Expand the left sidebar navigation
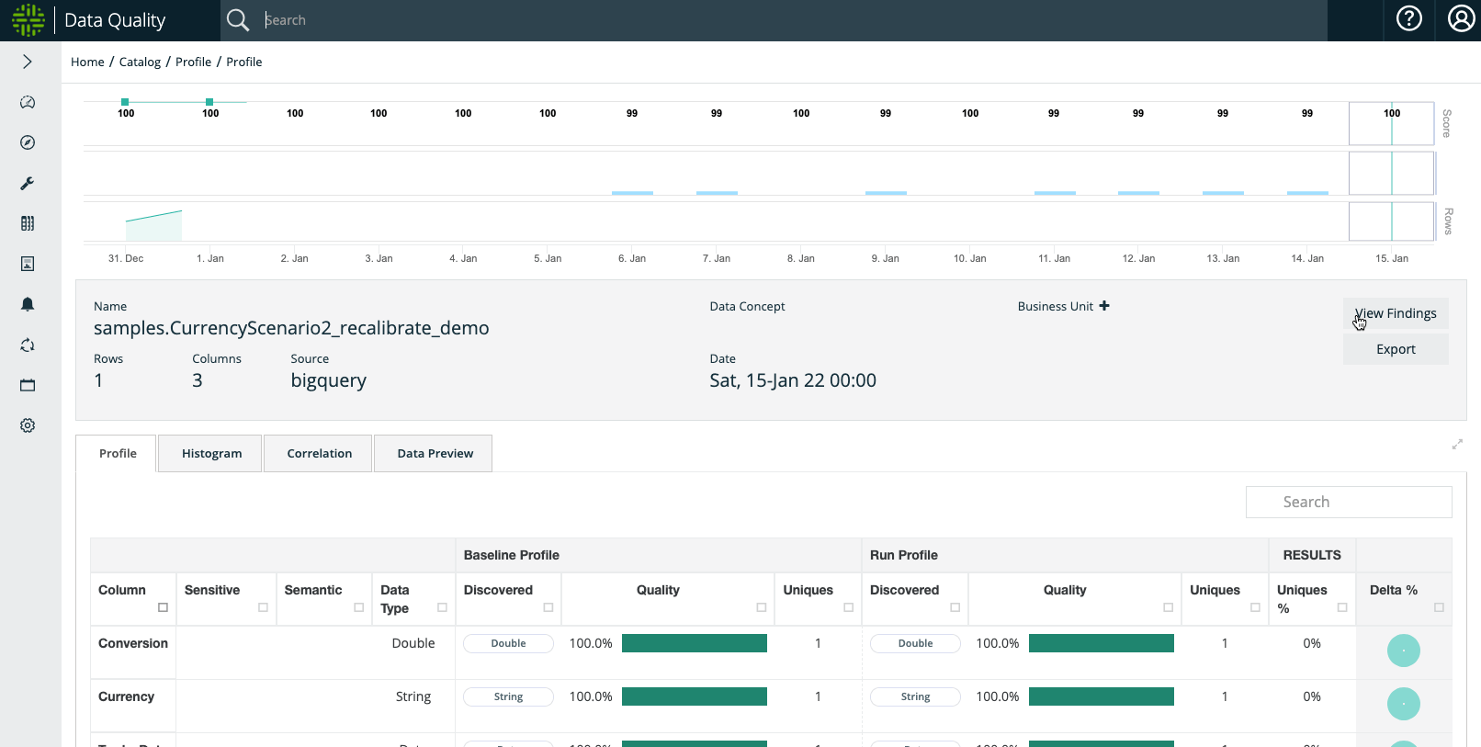Viewport: 1481px width, 747px height. (28, 62)
